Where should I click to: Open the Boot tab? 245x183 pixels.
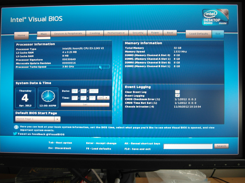click(x=170, y=33)
